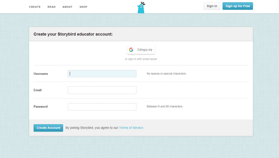The height and width of the screenshot is (158, 279).
Task: Open the Terms of Service link
Action: click(131, 128)
